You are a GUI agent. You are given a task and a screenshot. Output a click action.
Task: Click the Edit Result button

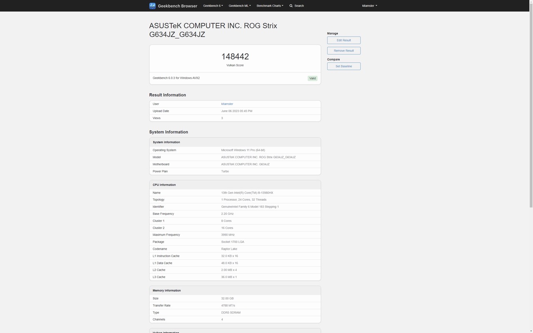click(344, 40)
